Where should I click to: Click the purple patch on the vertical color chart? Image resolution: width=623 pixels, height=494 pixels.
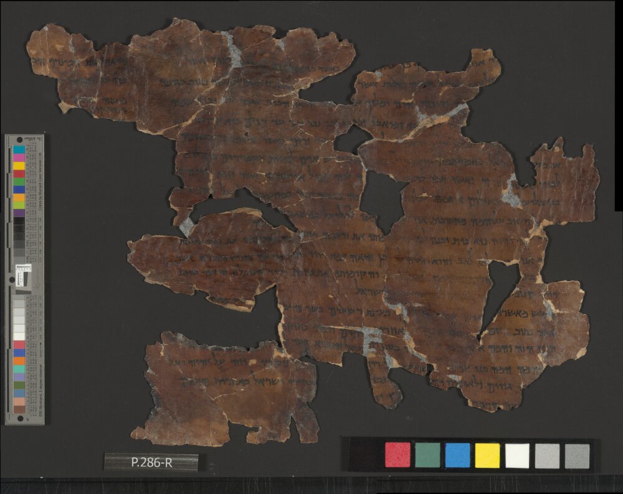tap(19, 213)
